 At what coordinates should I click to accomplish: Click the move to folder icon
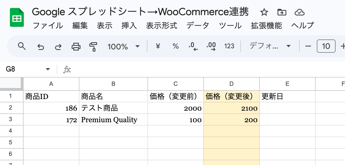click(282, 12)
